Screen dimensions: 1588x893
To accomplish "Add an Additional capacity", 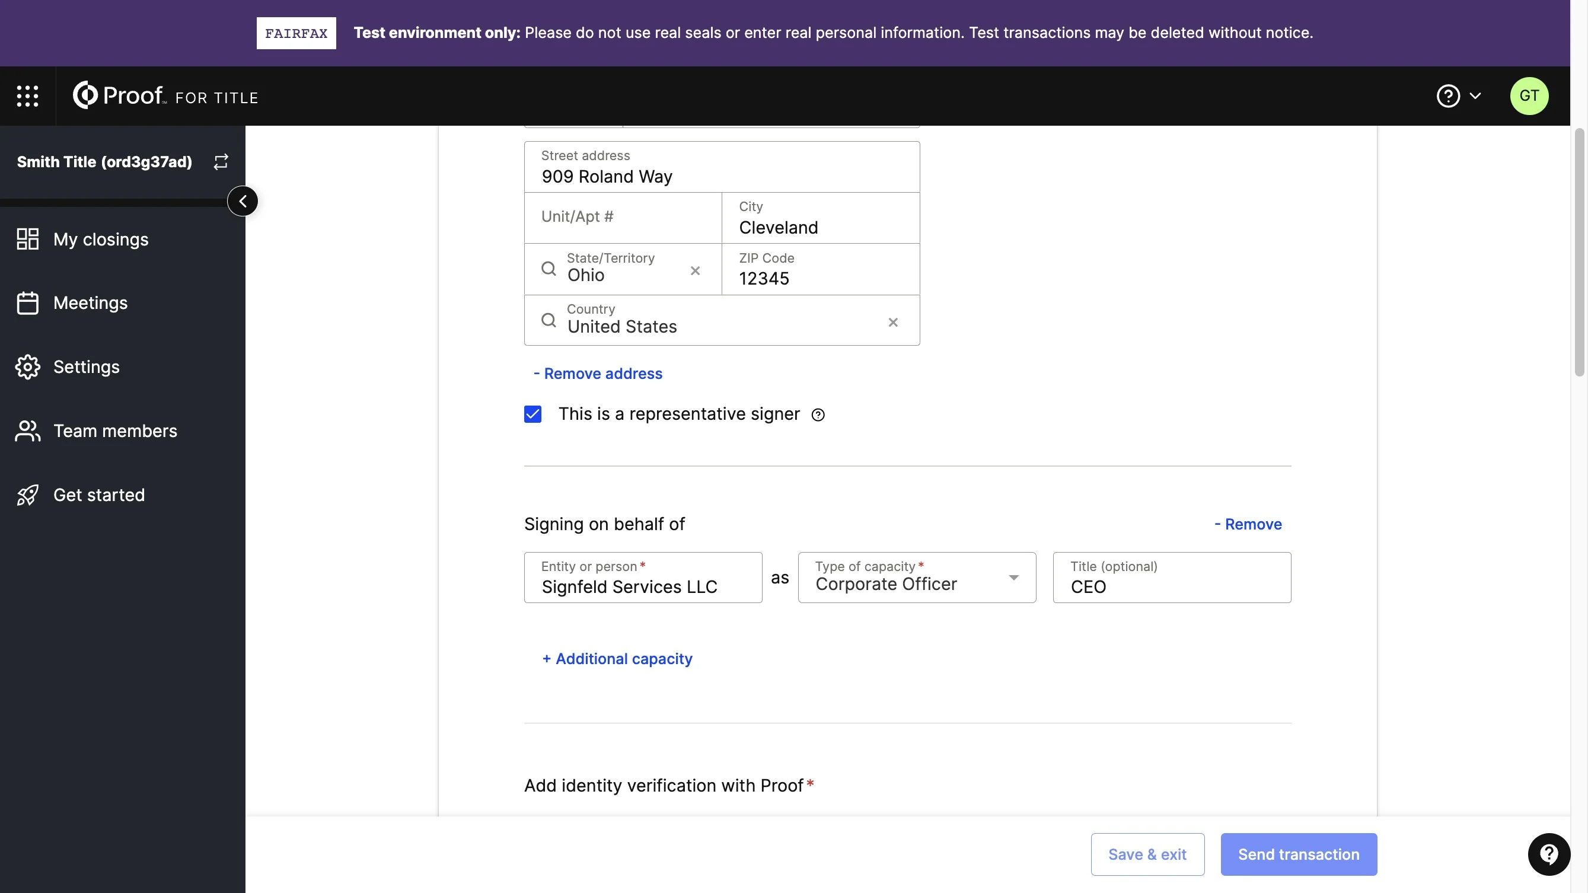I will (x=617, y=659).
